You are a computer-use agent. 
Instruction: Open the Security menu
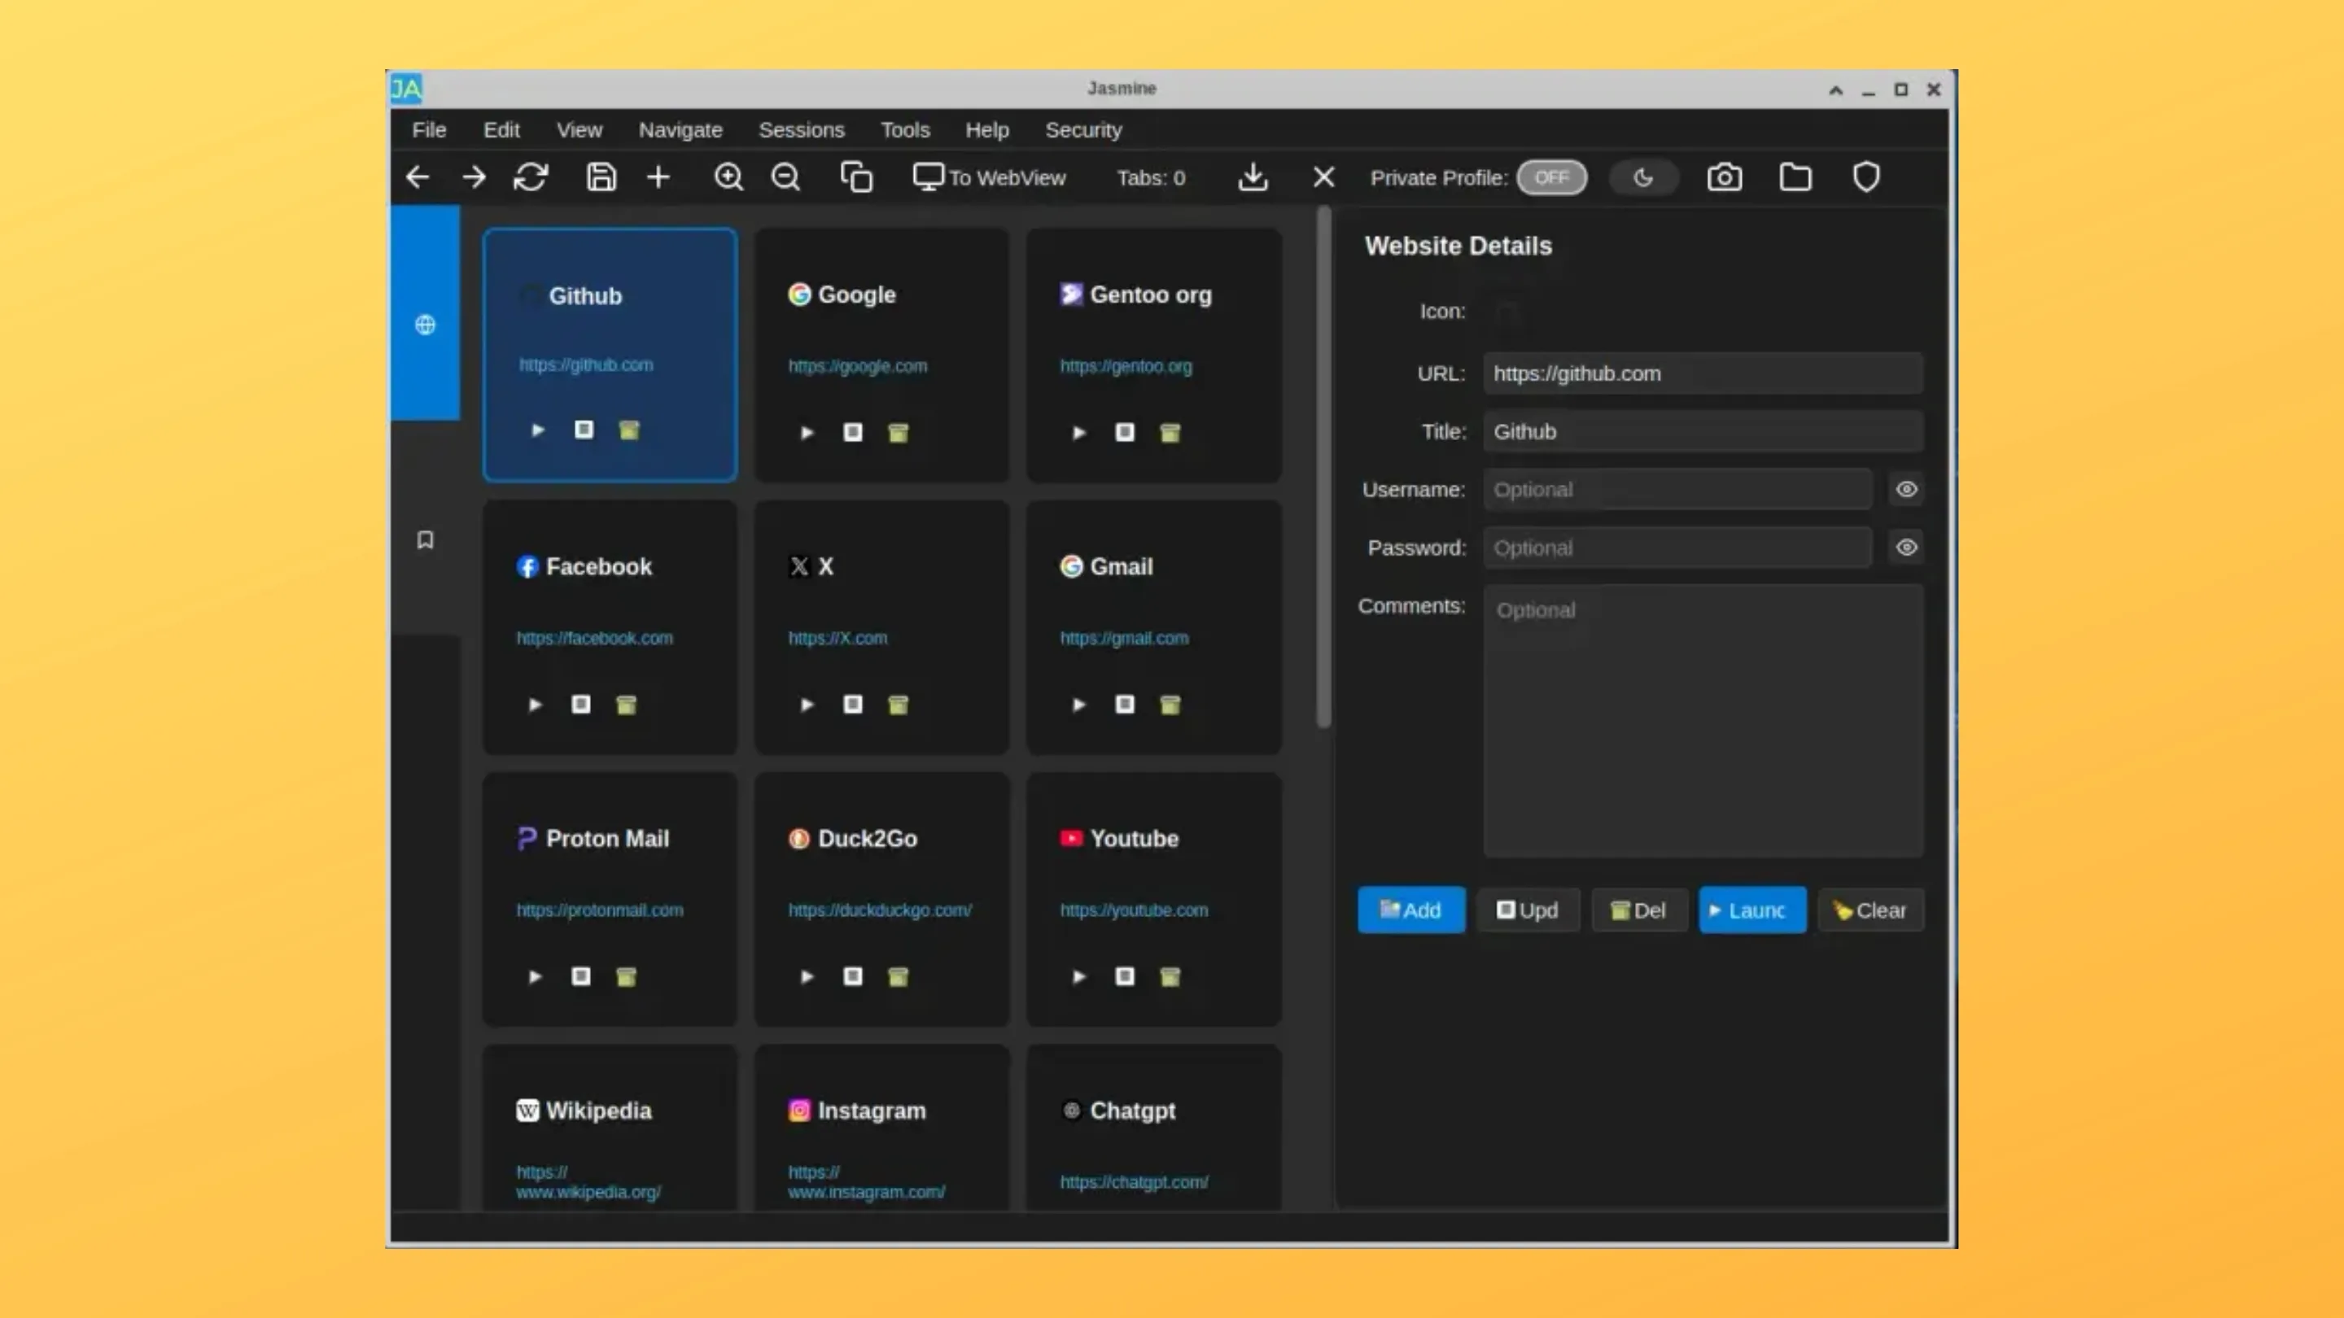click(x=1084, y=130)
